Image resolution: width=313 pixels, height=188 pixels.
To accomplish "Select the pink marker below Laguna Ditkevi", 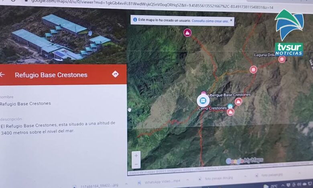I will [x=253, y=70].
